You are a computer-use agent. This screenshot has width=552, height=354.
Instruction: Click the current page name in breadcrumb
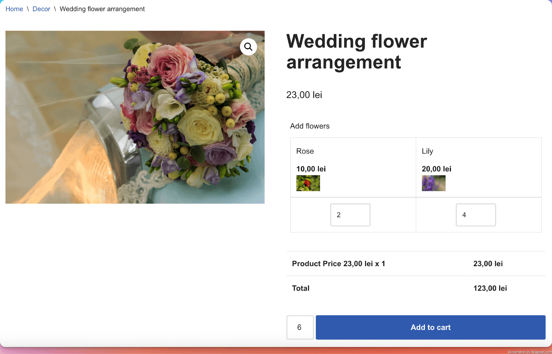102,9
